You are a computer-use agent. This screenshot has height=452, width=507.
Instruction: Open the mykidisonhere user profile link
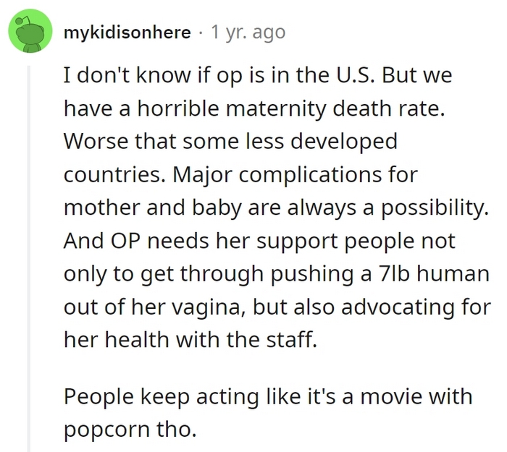[127, 33]
